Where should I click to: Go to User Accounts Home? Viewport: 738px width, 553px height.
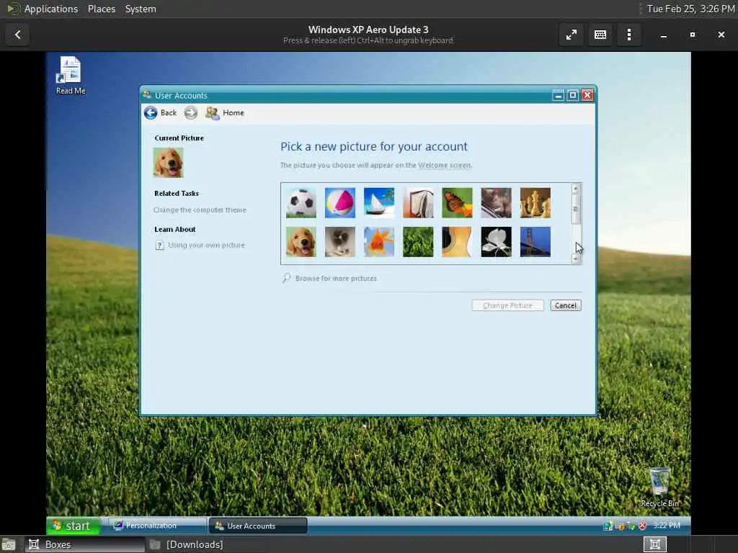click(225, 113)
